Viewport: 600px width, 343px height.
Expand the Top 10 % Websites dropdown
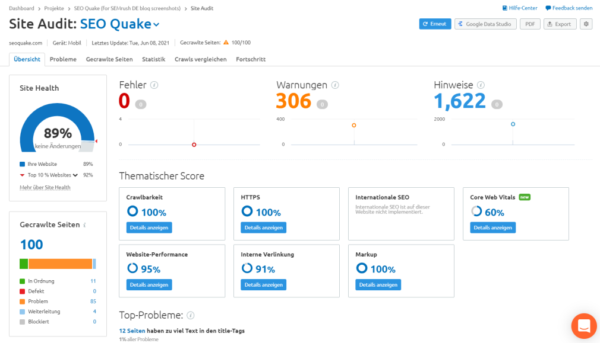coord(75,175)
